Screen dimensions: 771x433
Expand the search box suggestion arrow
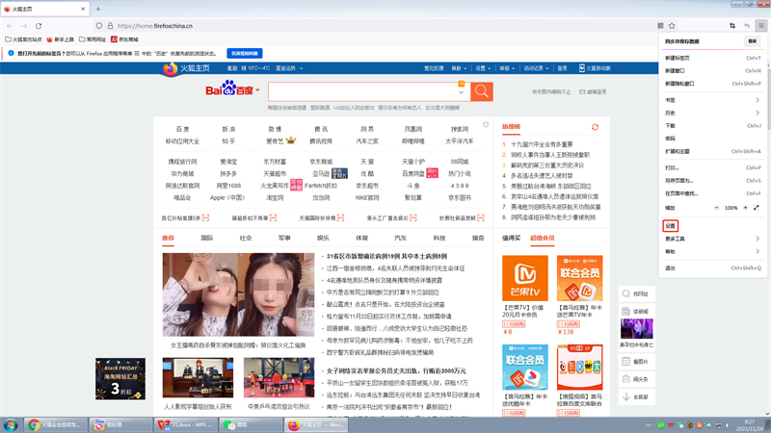[462, 92]
